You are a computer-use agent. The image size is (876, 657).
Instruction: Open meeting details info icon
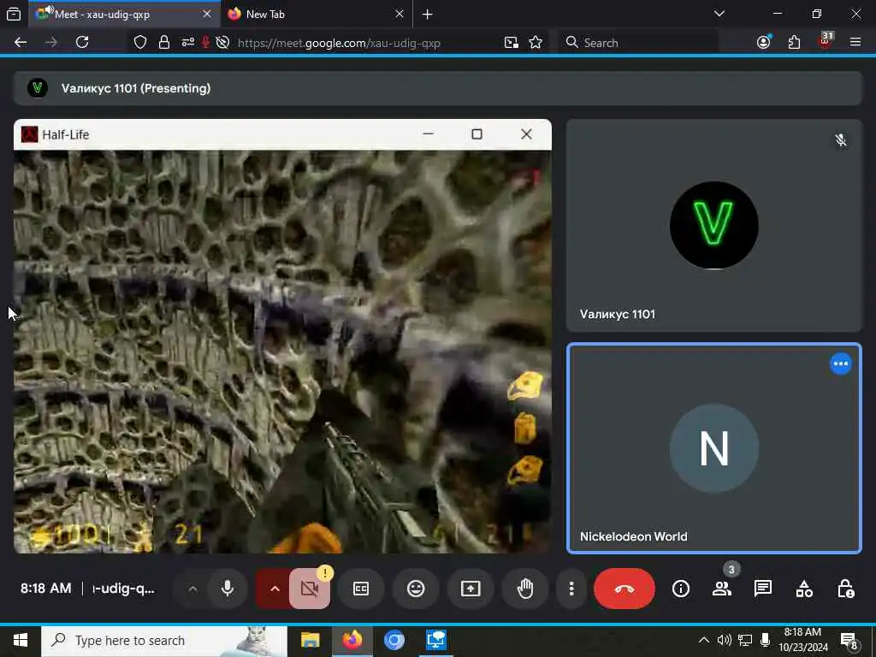(x=680, y=589)
